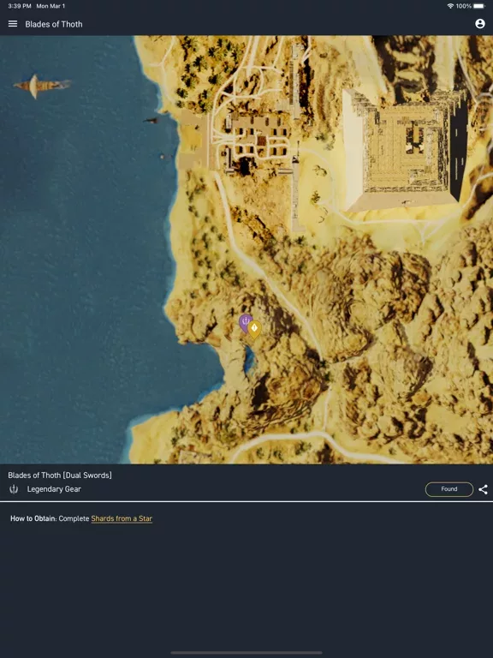
Task: Open the user account profile icon
Action: pos(480,24)
